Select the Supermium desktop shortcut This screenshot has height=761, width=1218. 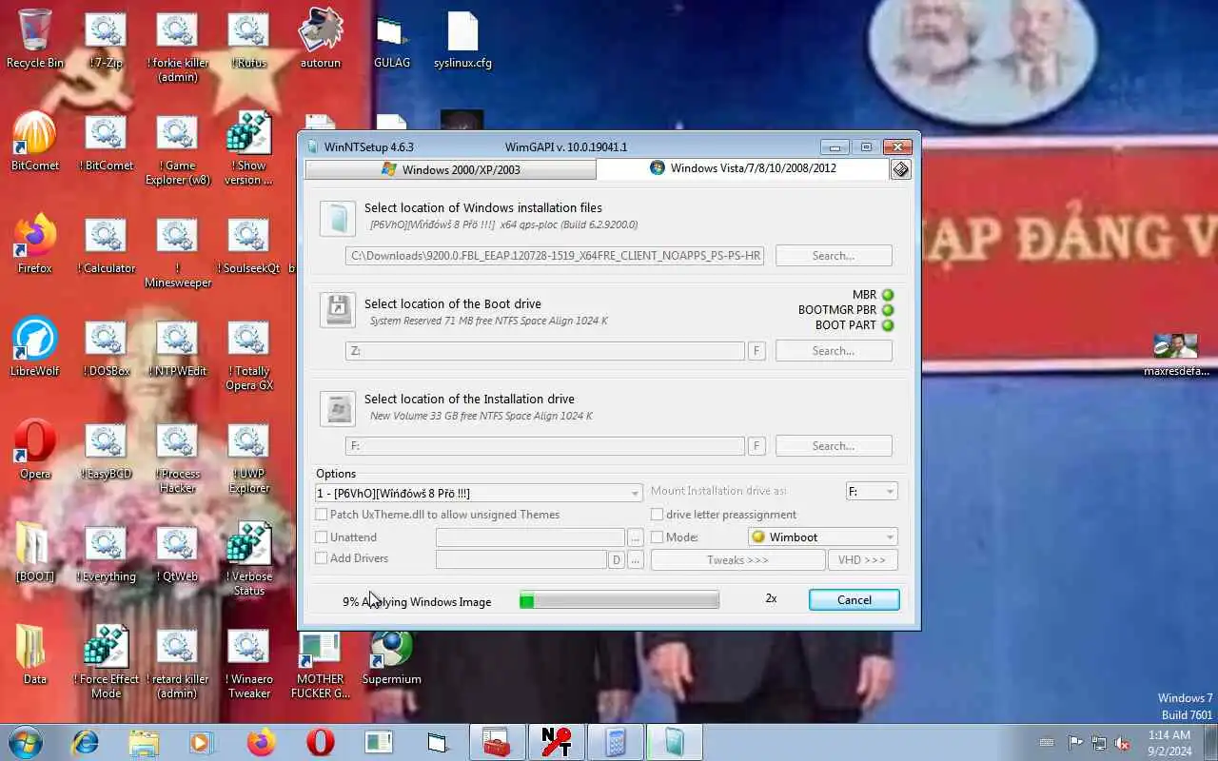[x=391, y=655]
